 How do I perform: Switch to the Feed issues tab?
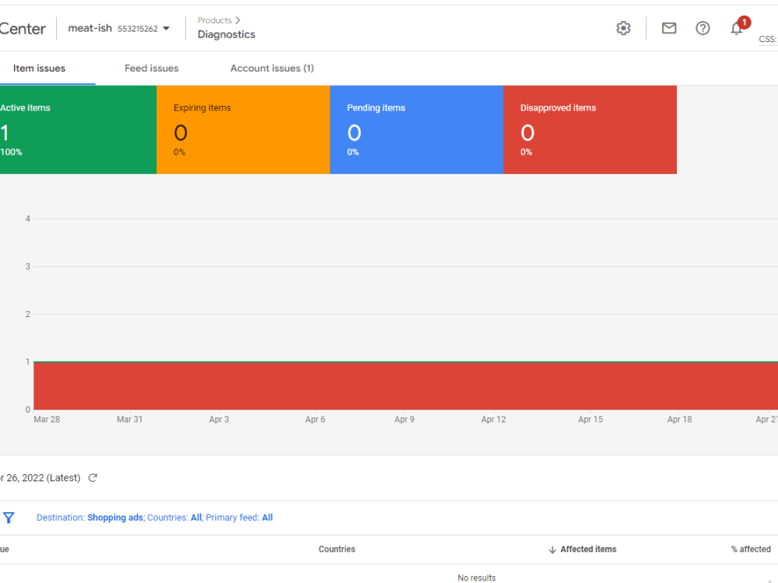152,68
